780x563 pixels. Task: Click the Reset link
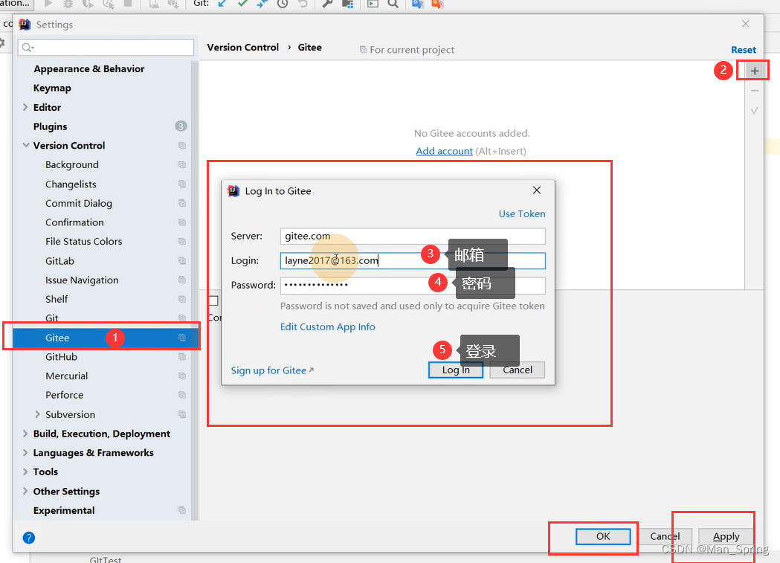[x=743, y=50]
